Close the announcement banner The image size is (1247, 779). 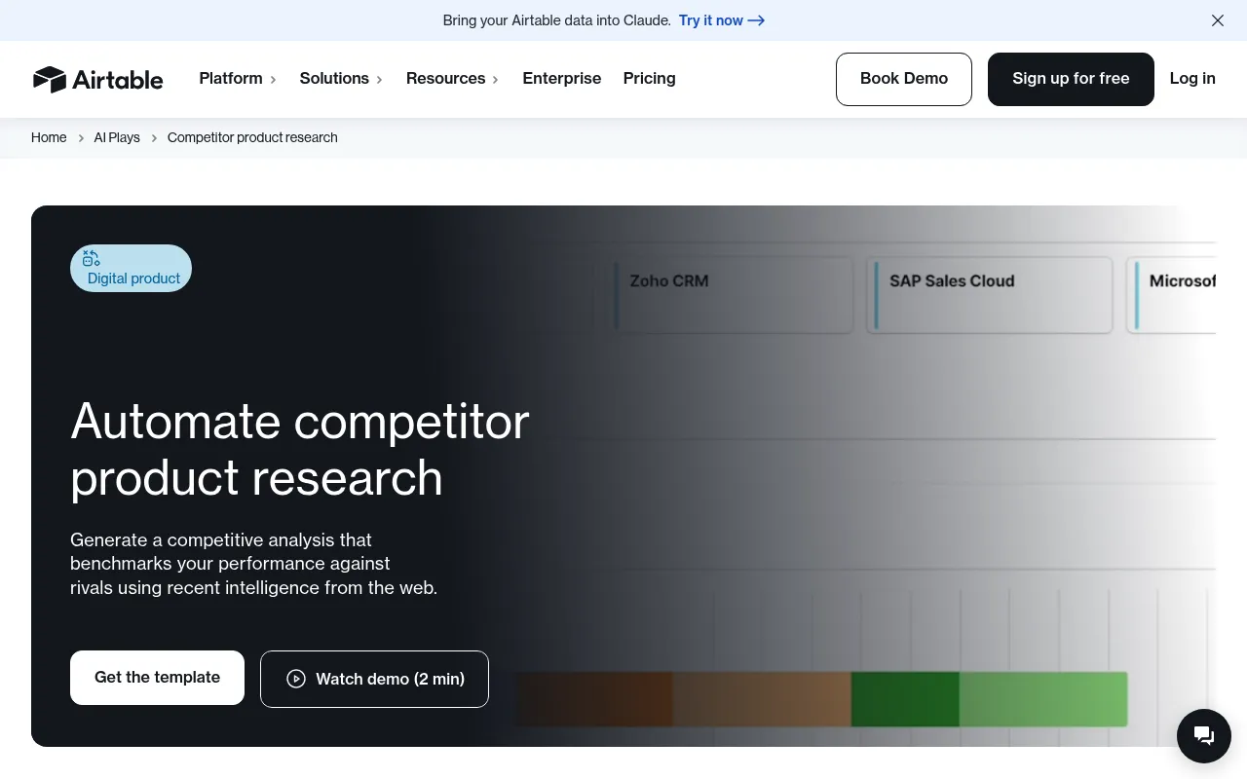pos(1218,20)
